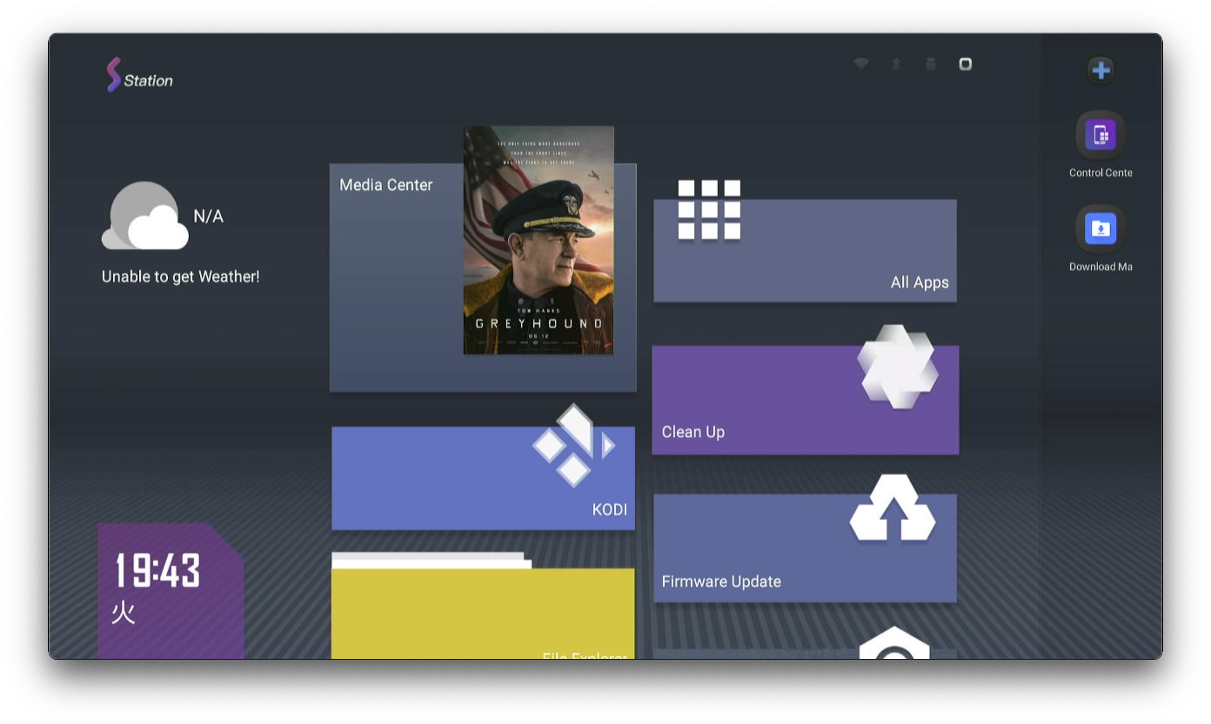Click the white rounded square status icon
The image size is (1211, 724).
(x=965, y=64)
